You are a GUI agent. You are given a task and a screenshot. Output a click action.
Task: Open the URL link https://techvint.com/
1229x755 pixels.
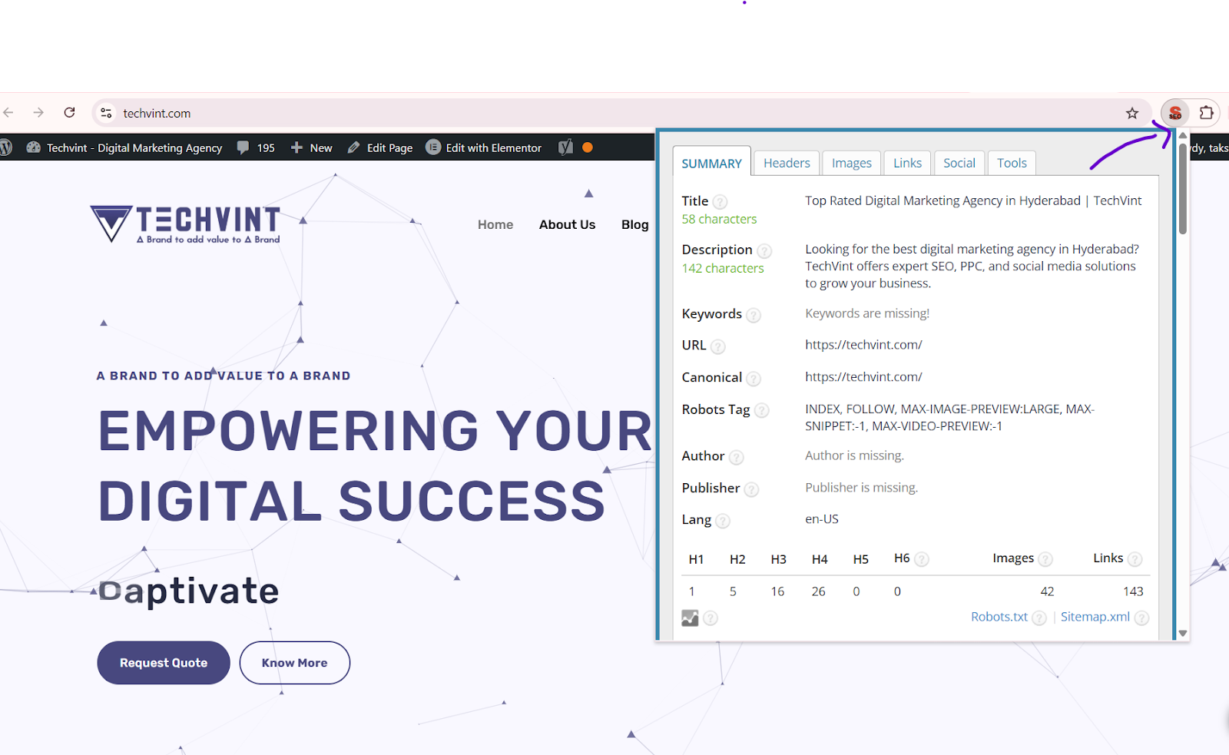click(x=863, y=345)
